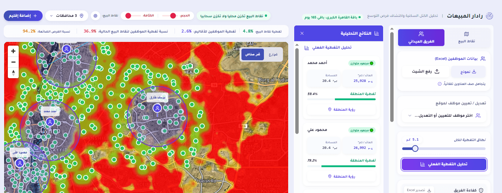This screenshot has height=193, width=502.
Task: Click the نقاط البيع target icon button
Action: click(95, 16)
